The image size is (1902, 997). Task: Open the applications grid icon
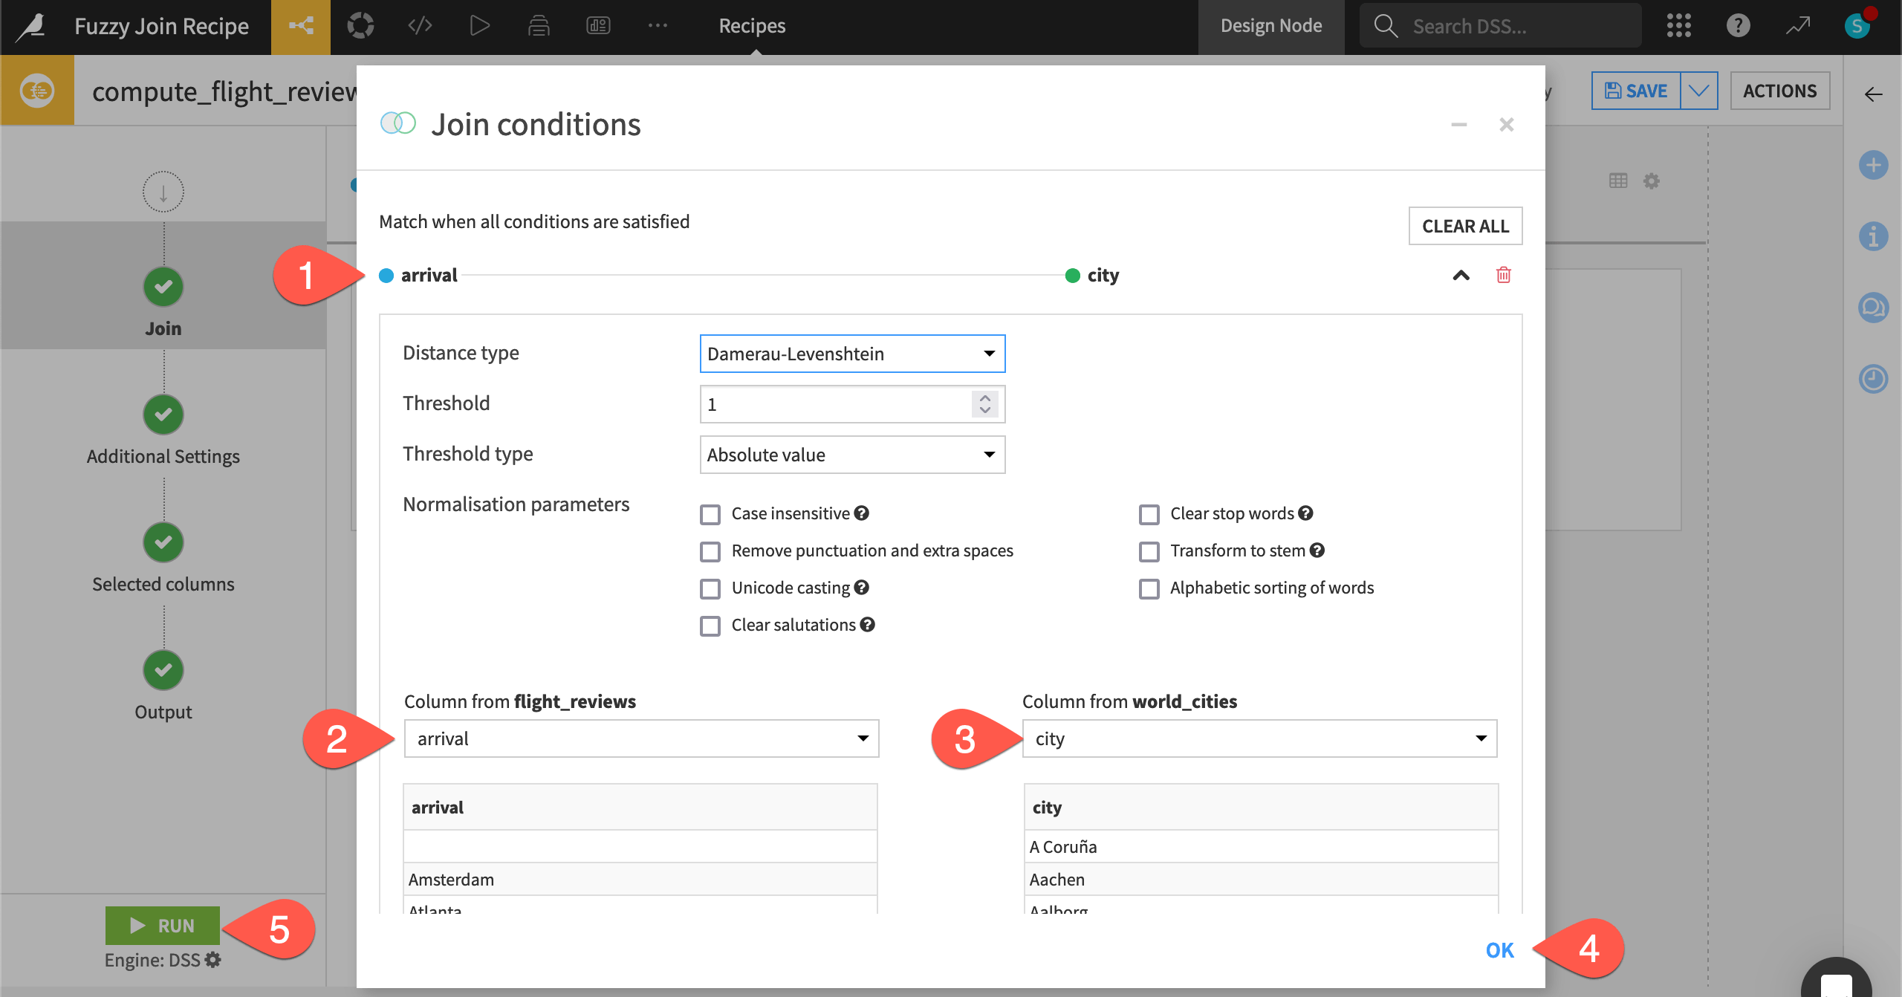1678,27
